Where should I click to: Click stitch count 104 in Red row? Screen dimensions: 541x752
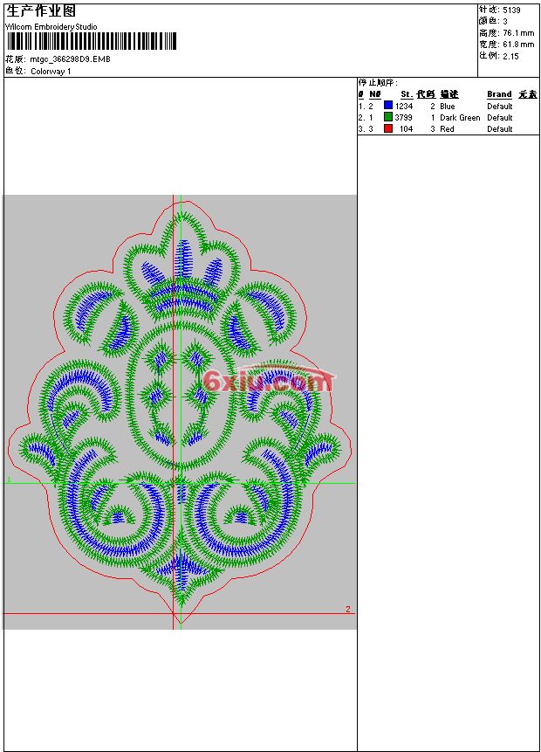pyautogui.click(x=406, y=129)
